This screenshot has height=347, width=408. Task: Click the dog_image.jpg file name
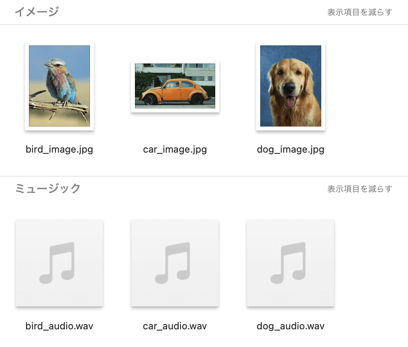[x=291, y=150]
